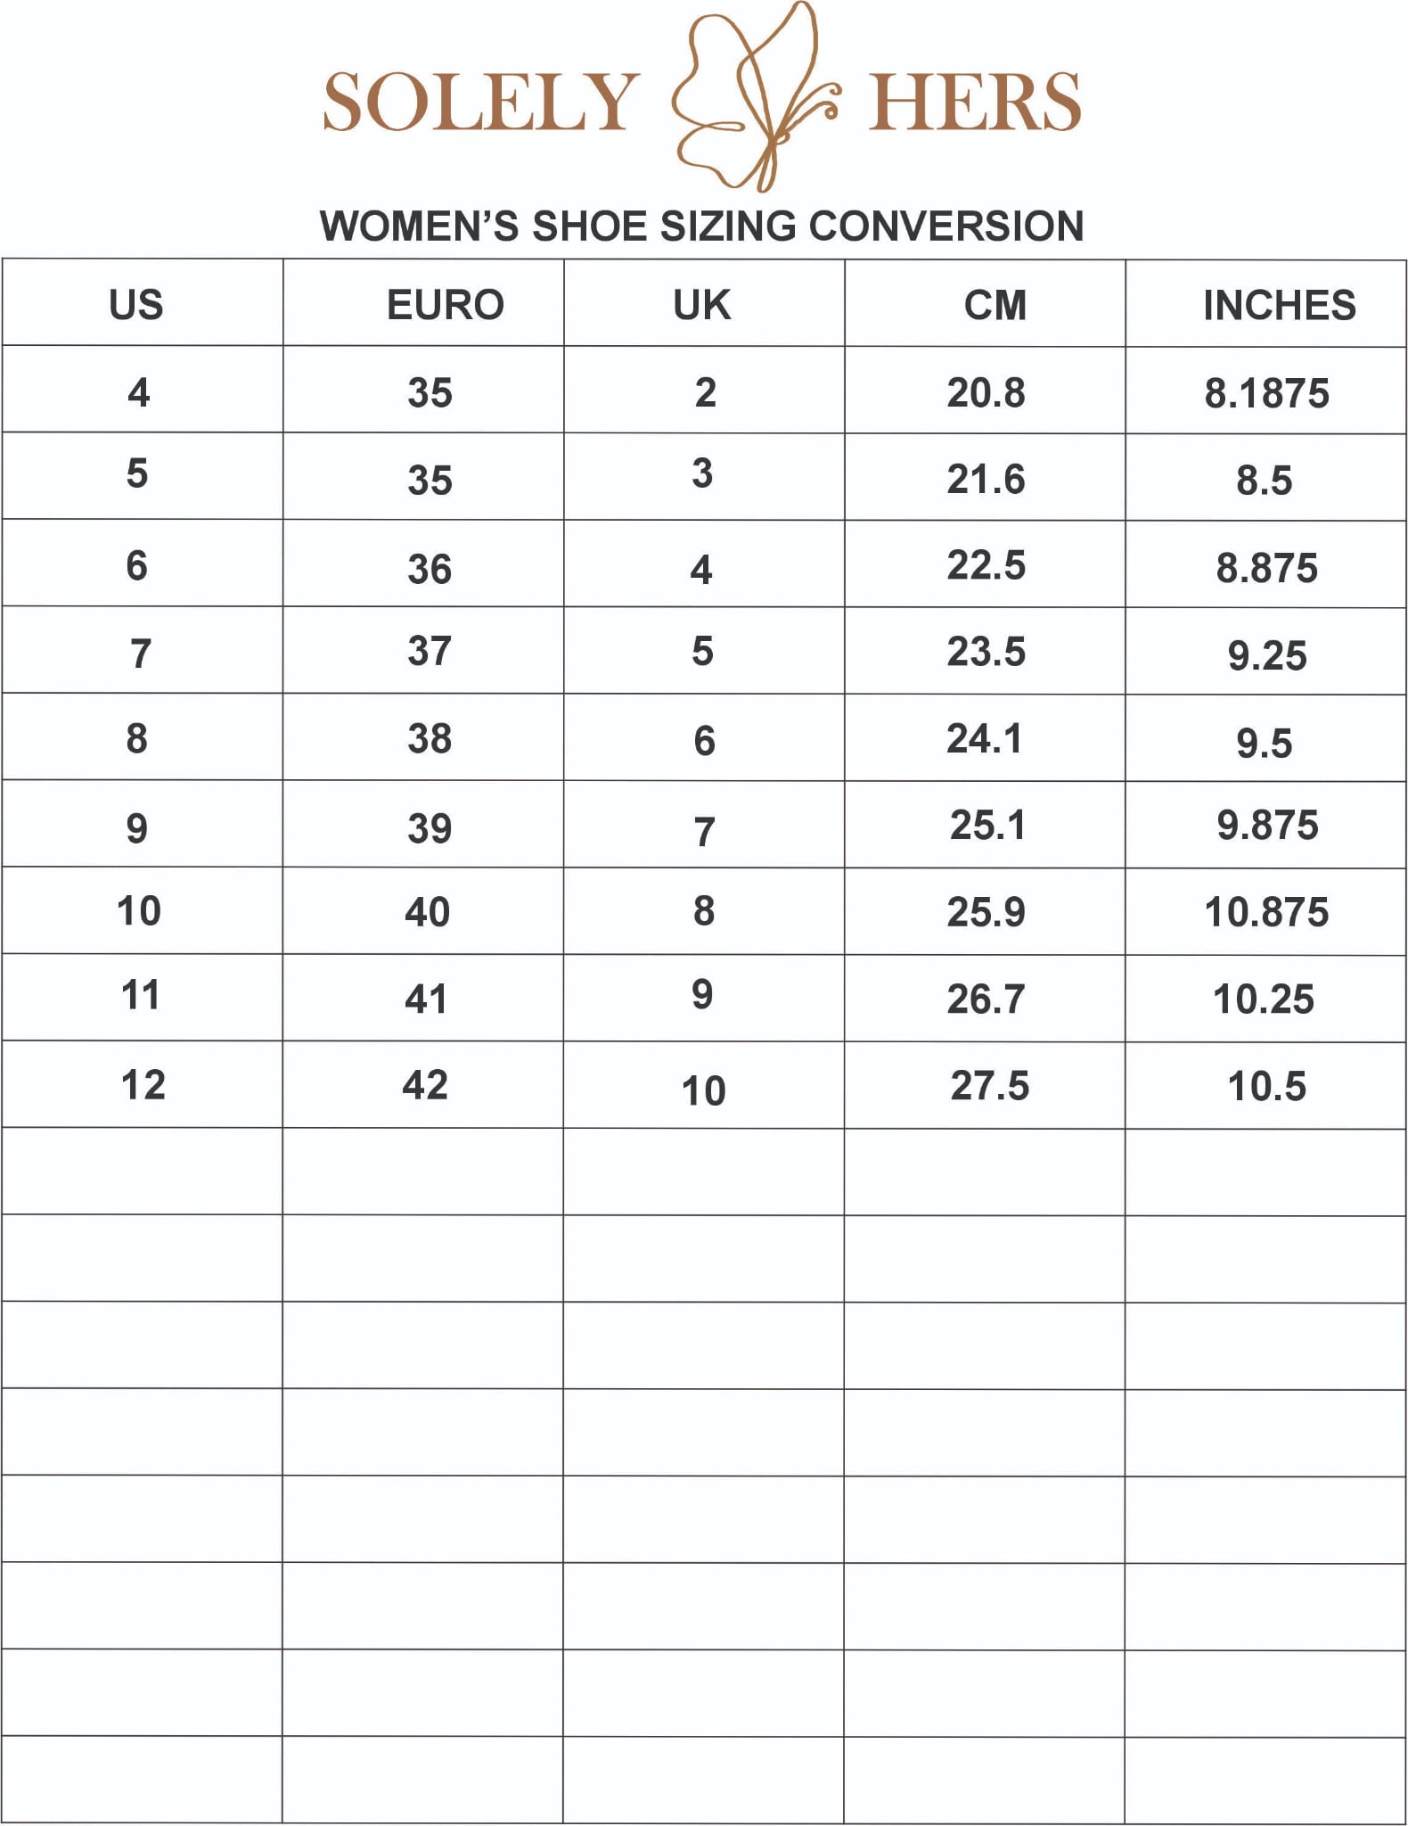Click the butterfly logo icon
The width and height of the screenshot is (1408, 1826).
756,96
